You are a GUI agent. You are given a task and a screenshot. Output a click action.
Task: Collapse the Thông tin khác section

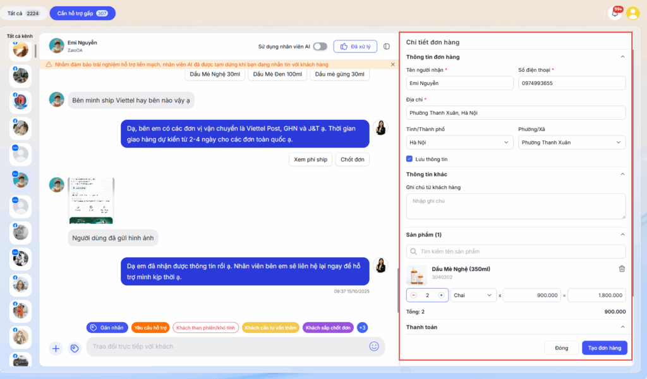pyautogui.click(x=622, y=174)
